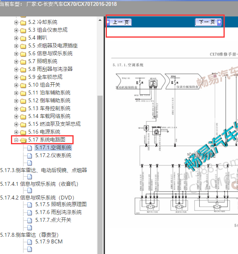
Task: Open 5.17.5 照明系统原理图 document
Action: [61, 204]
